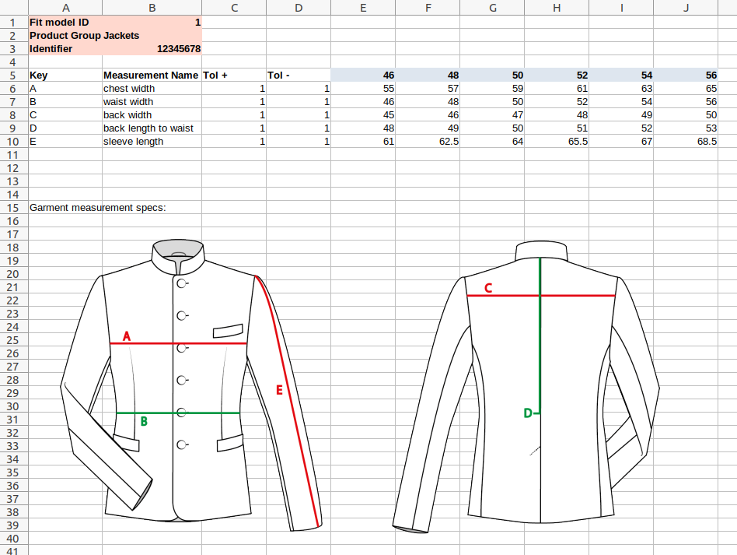
Task: Select the 'Measurement Name' header cell
Action: (151, 76)
